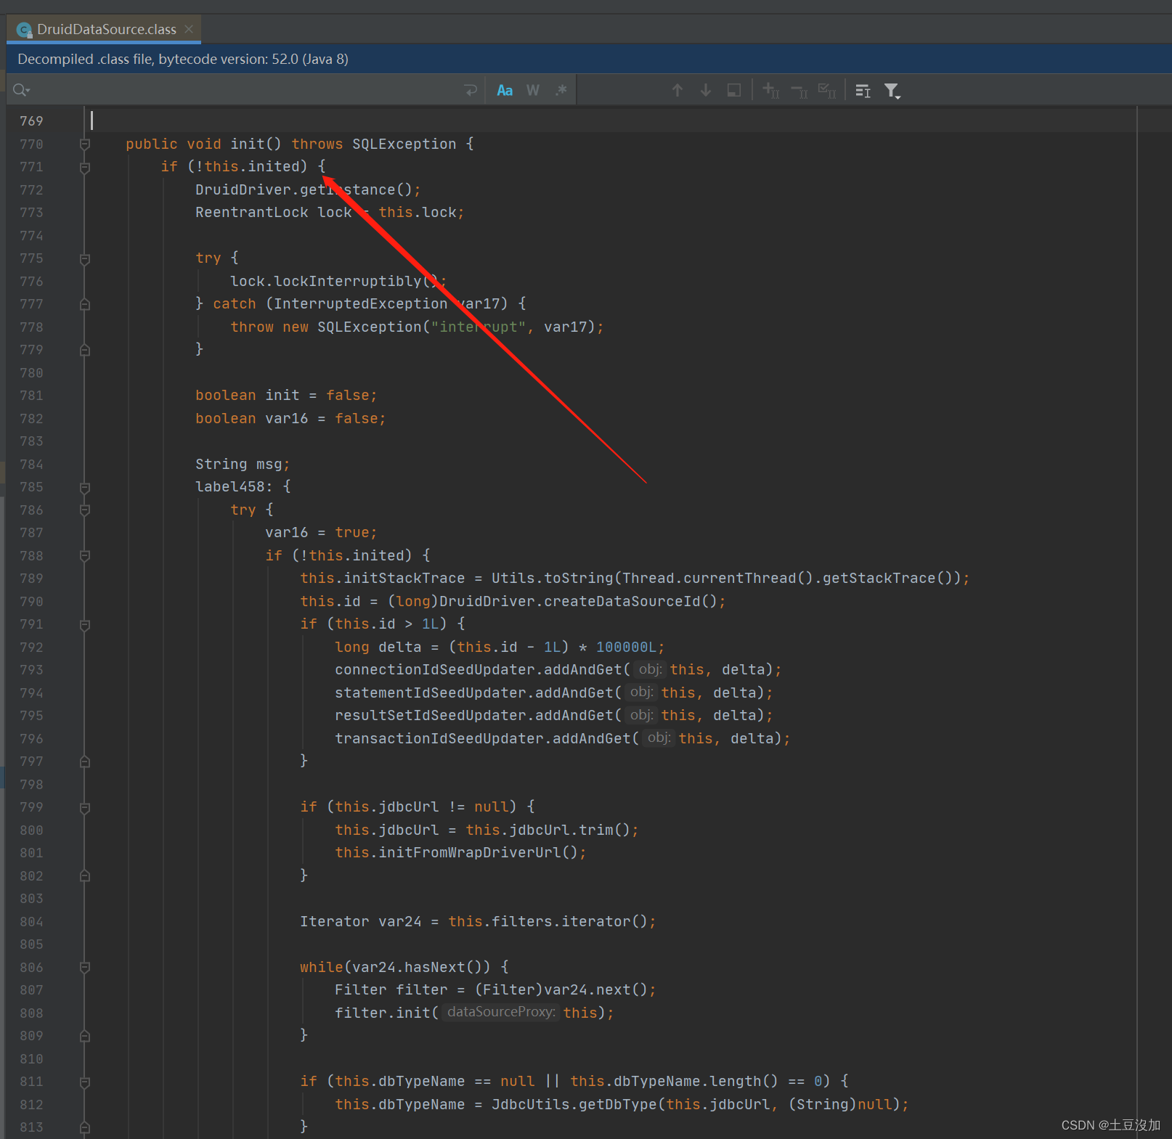
Task: Collapse if block at line 788
Action: pyautogui.click(x=85, y=556)
